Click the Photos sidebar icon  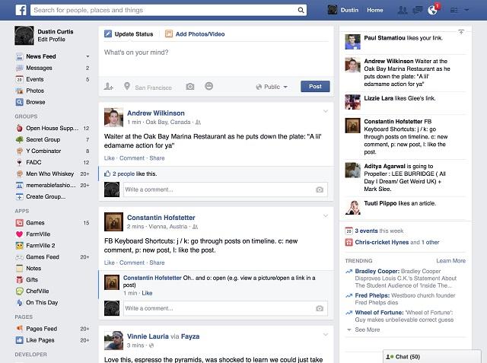pos(19,91)
